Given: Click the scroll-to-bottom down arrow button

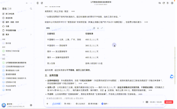Looking at the screenshot, I should coord(105,90).
